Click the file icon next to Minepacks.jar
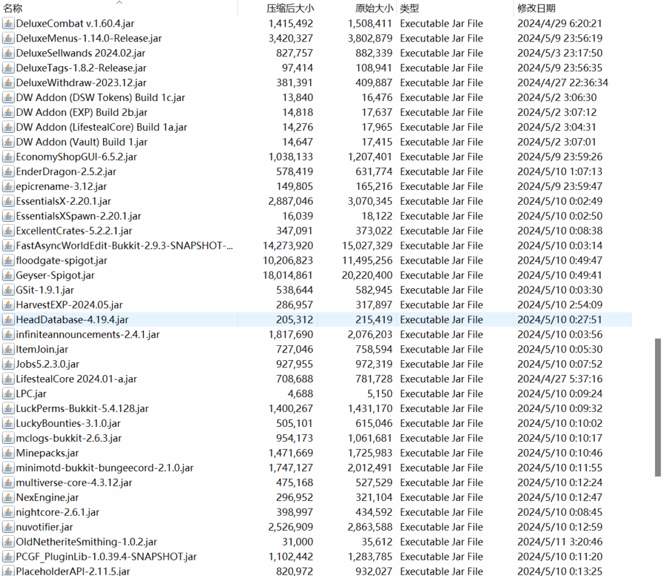The width and height of the screenshot is (664, 576). pos(8,453)
